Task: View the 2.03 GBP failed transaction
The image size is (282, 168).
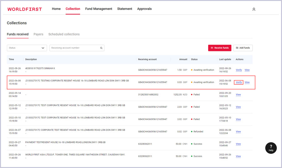Action: click(238, 107)
